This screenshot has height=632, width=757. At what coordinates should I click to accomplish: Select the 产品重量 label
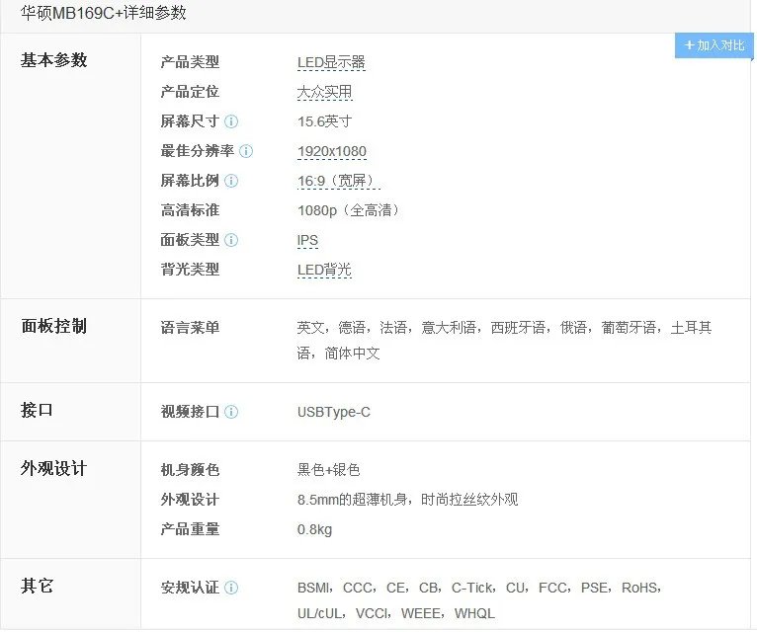tap(190, 529)
